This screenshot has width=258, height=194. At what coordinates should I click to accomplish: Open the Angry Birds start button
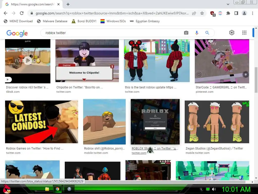pos(7,189)
